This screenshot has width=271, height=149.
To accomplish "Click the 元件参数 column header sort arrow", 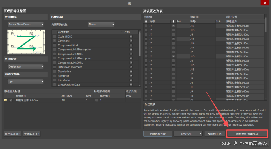I will 122,32.
